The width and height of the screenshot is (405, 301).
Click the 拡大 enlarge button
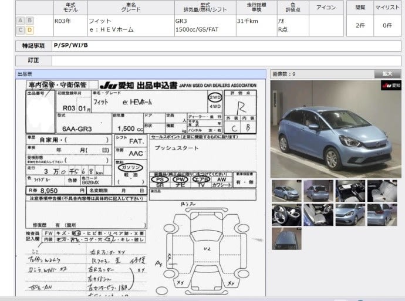tap(387, 74)
